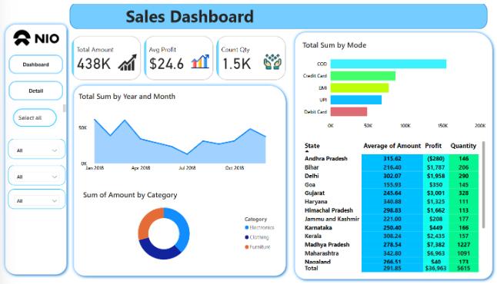Open the Detail page button
Viewport: 497px width, 284px height.
36,91
